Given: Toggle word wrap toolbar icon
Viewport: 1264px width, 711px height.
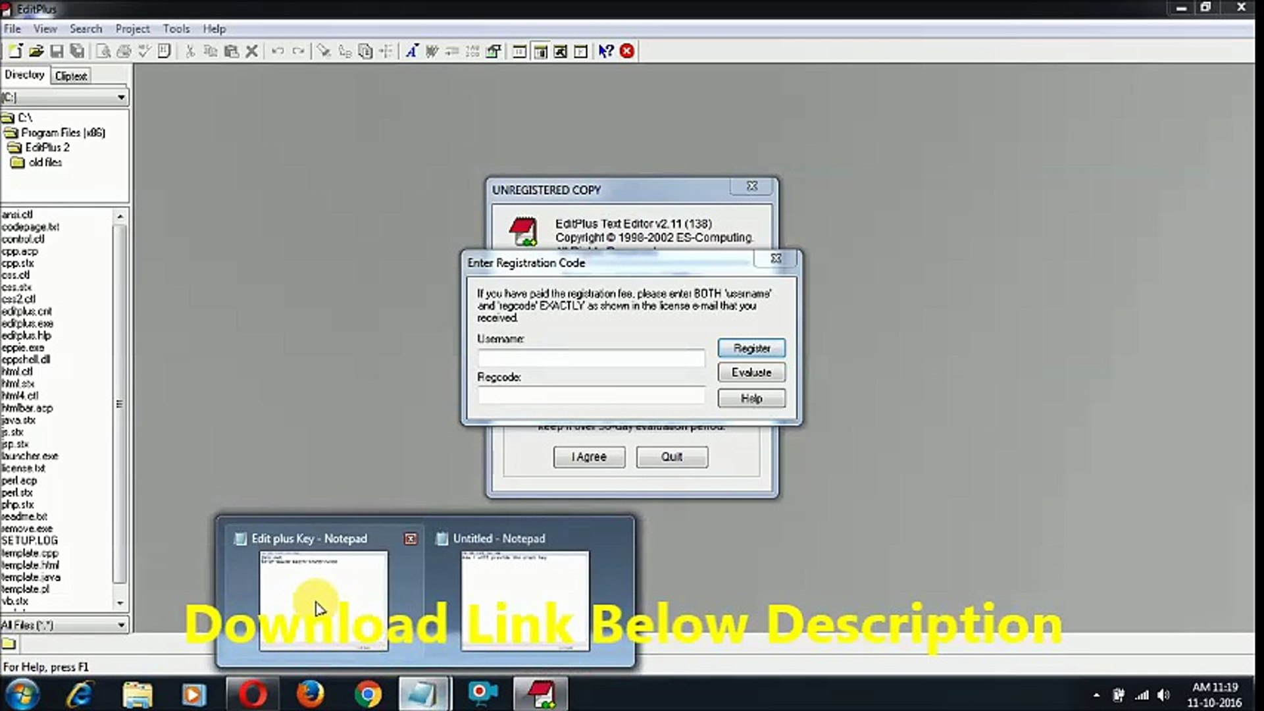Looking at the screenshot, I should 432,51.
